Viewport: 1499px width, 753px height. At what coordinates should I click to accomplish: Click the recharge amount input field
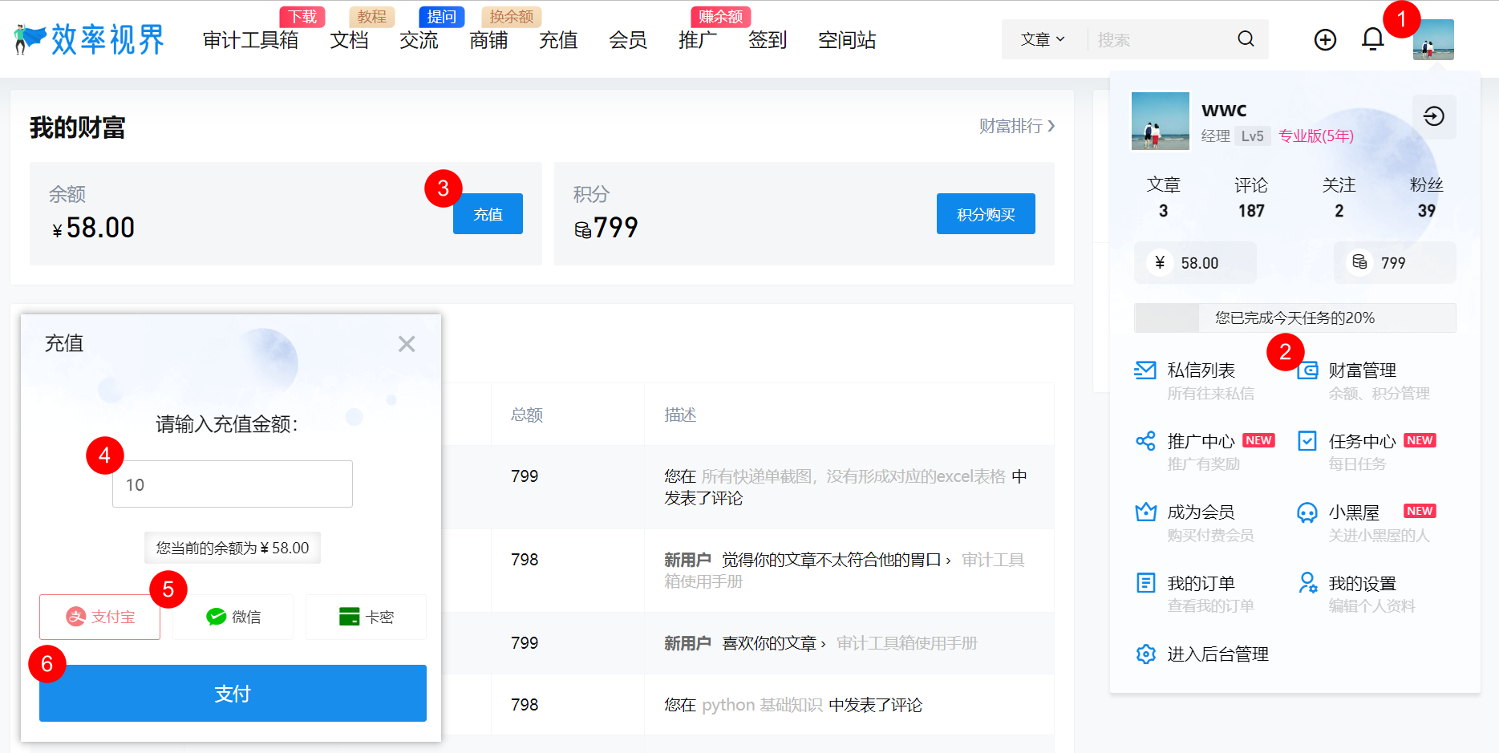click(232, 484)
